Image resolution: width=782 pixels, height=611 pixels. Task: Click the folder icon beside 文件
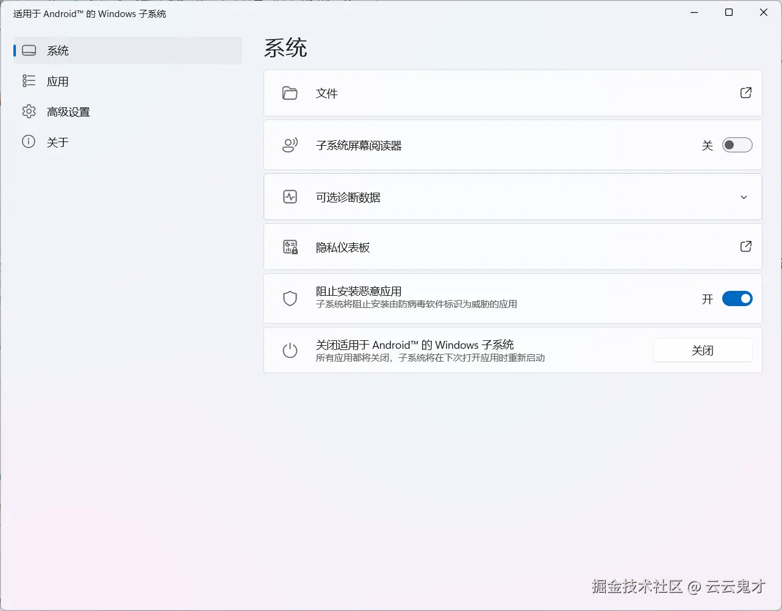(x=290, y=93)
